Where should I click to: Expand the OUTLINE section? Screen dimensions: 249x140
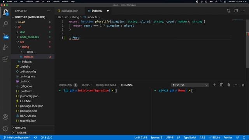pyautogui.click(x=20, y=128)
